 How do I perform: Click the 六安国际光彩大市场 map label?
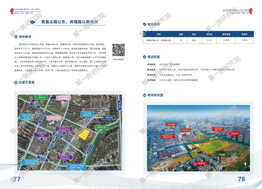point(41,134)
